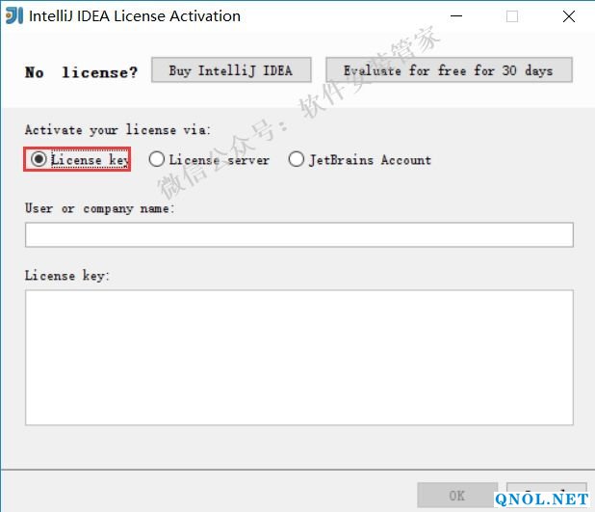
Task: Click the 'User or company name:' label
Action: click(x=99, y=208)
